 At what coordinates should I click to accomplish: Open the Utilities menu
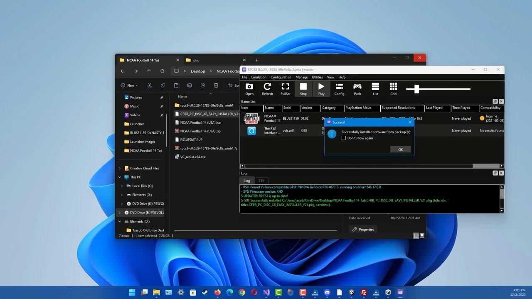coord(317,77)
